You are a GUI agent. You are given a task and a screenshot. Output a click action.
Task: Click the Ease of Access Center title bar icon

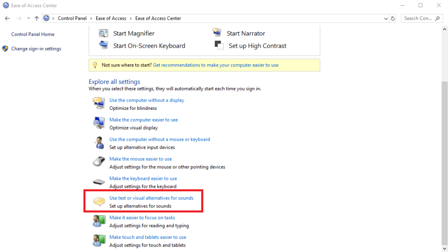pos(6,5)
